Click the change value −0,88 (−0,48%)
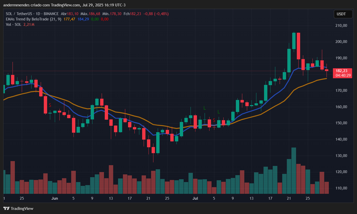The height and width of the screenshot is (214, 357). coord(155,14)
